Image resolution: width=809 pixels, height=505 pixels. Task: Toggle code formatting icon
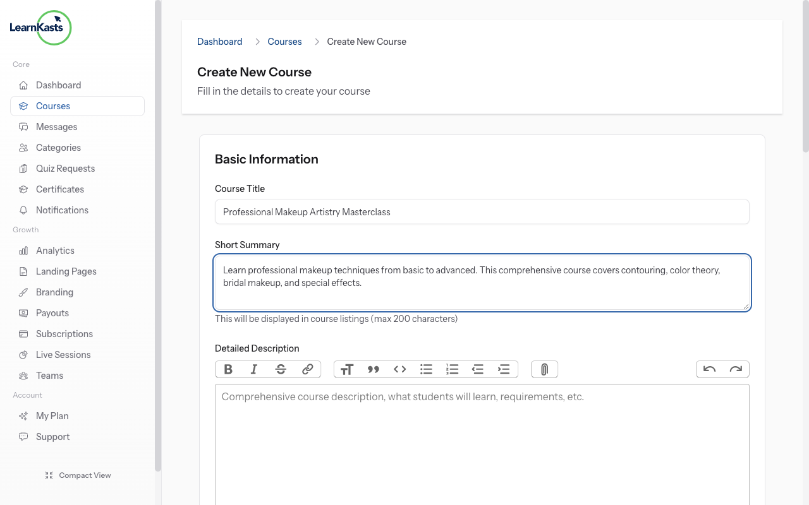tap(400, 369)
